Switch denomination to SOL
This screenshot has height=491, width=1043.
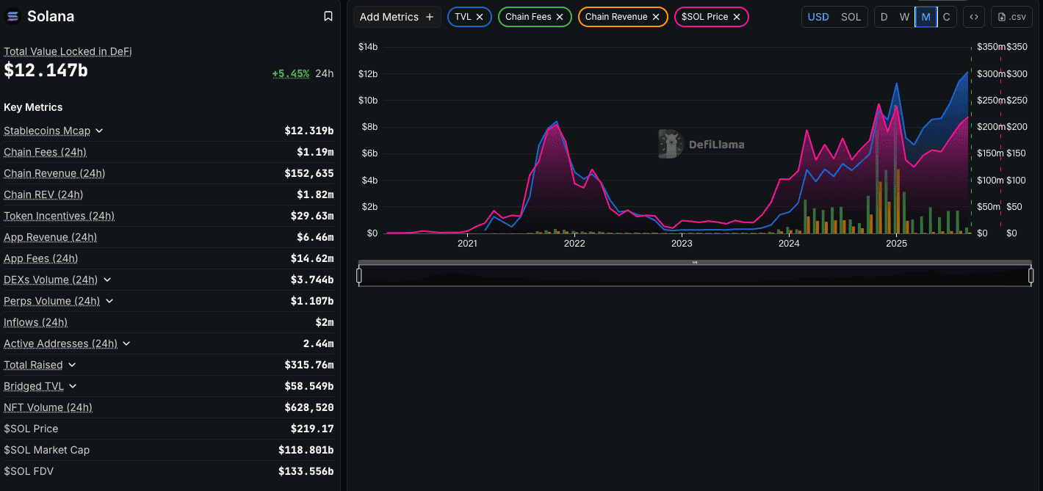coord(851,17)
